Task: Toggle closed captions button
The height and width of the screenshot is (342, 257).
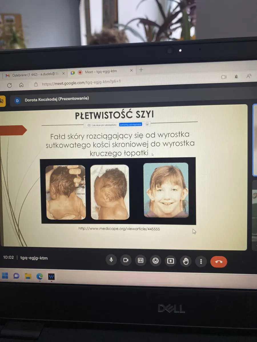Action: [140, 260]
